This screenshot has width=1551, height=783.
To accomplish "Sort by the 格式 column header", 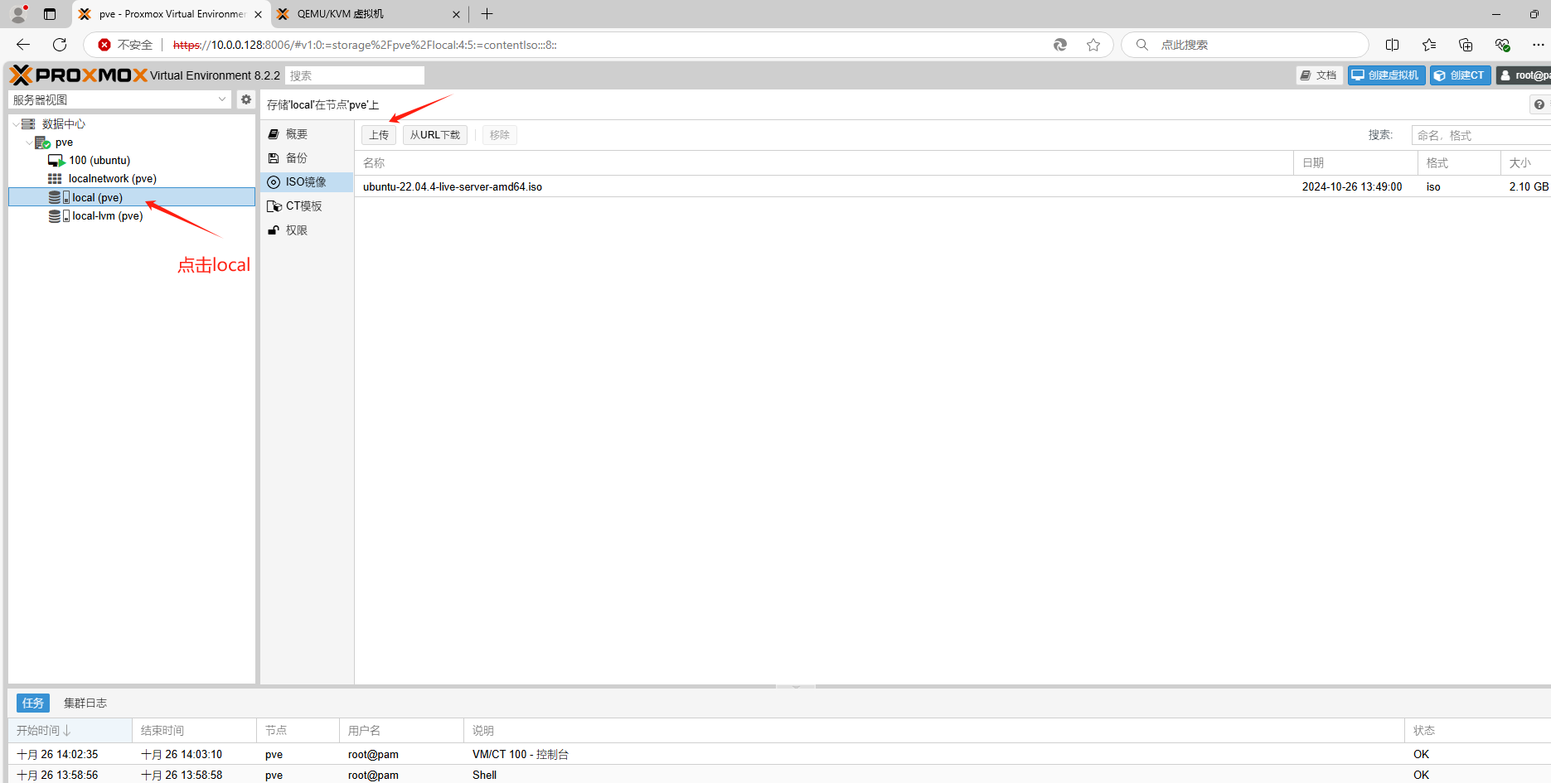I will click(x=1459, y=163).
